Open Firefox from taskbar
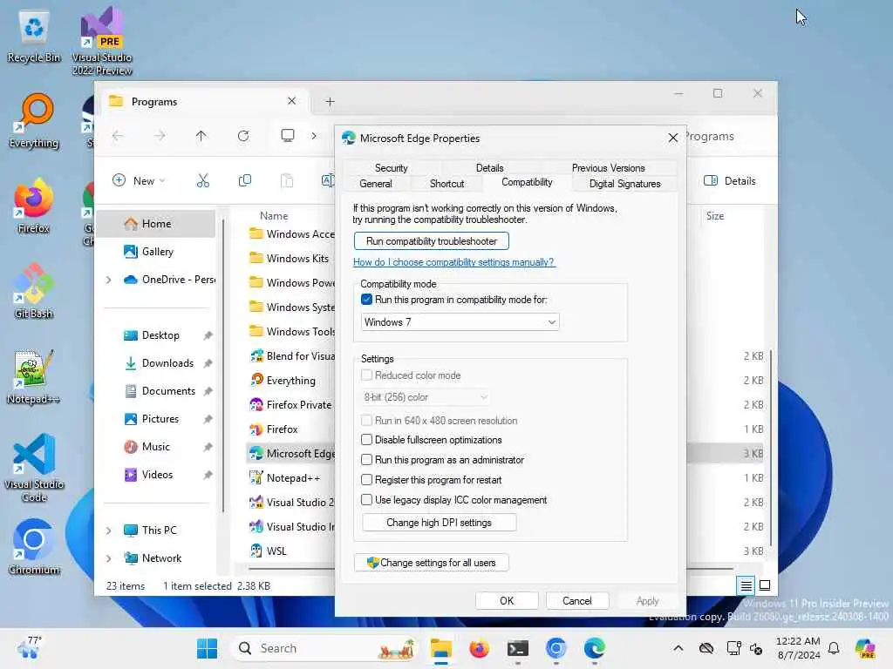This screenshot has height=669, width=893. tap(479, 648)
